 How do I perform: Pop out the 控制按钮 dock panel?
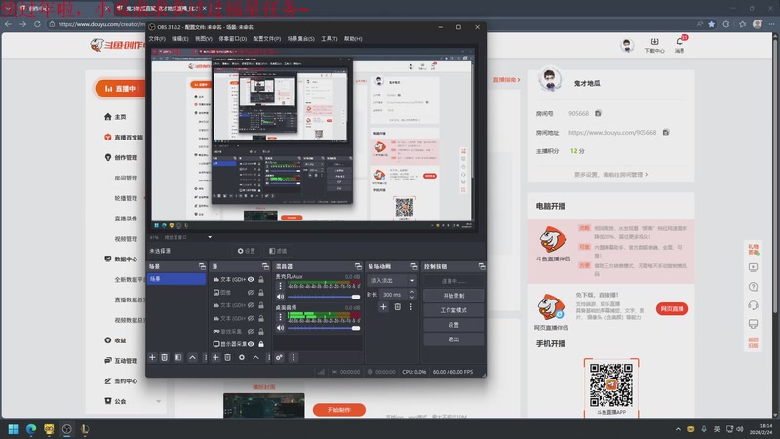point(481,266)
